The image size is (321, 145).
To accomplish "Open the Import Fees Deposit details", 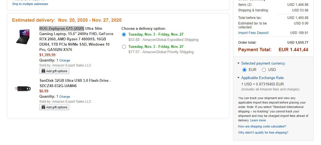I will (254, 33).
